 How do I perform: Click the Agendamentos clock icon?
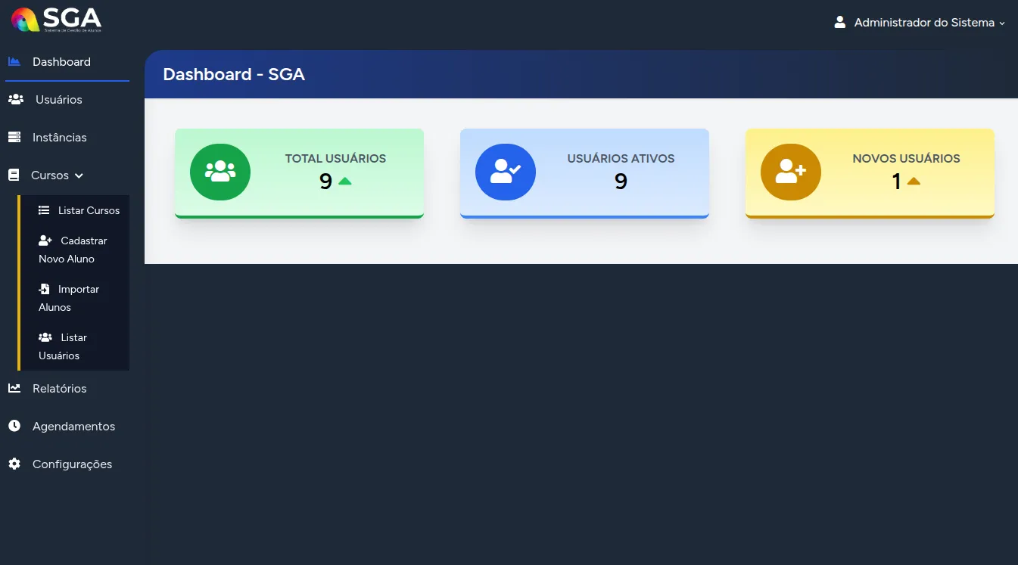point(14,425)
